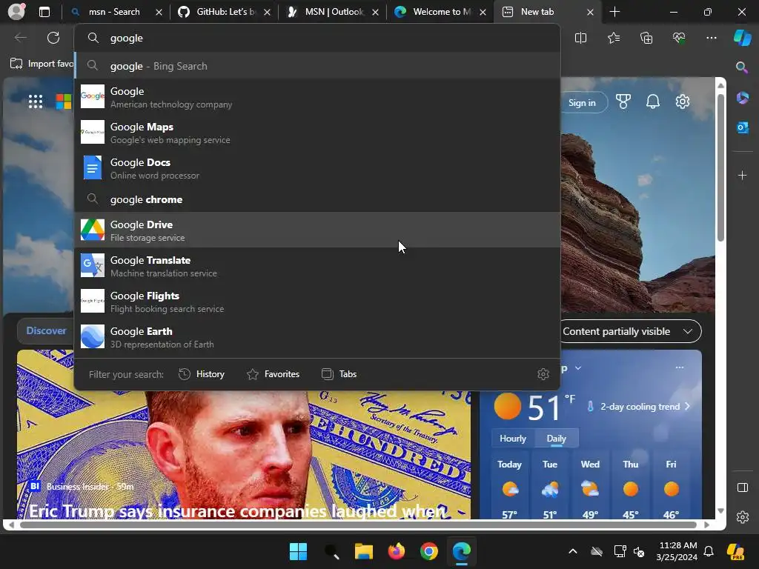Screen dimensions: 759x569
Task: Open Settings and more ellipsis menu
Action: pos(711,38)
